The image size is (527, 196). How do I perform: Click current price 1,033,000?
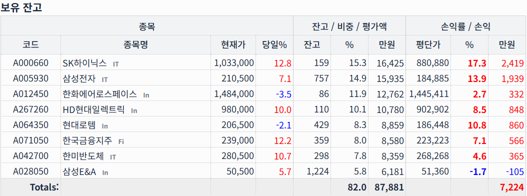click(234, 63)
